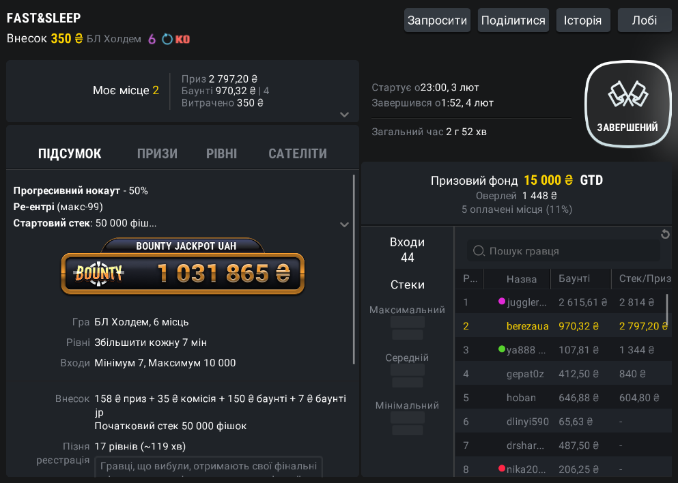Open the РІВНІ tab

[x=221, y=153]
